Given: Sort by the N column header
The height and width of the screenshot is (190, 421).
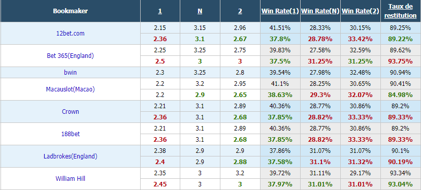Looking at the screenshot, I should click(x=200, y=11).
